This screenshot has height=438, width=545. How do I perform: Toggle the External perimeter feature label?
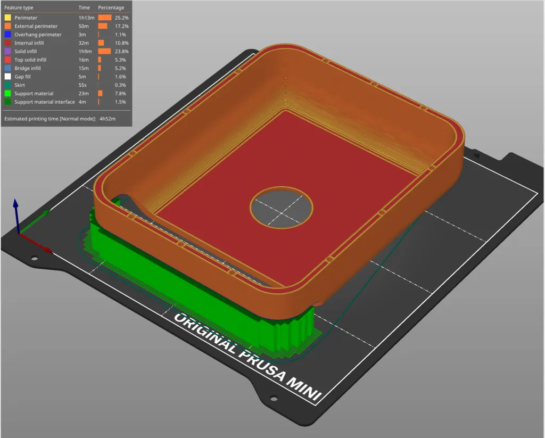coord(36,26)
